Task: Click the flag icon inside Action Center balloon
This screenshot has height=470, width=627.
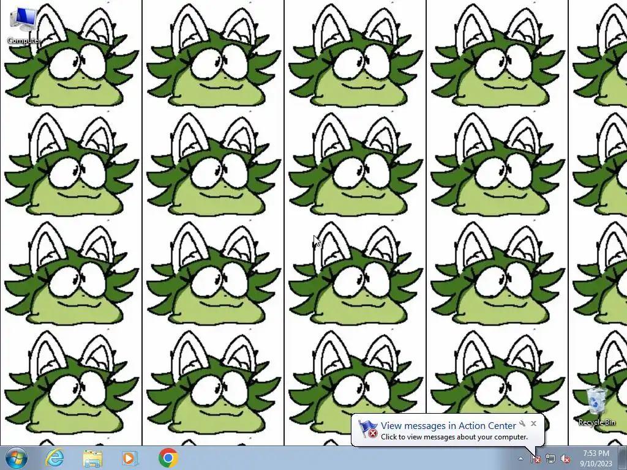Action: click(x=367, y=429)
